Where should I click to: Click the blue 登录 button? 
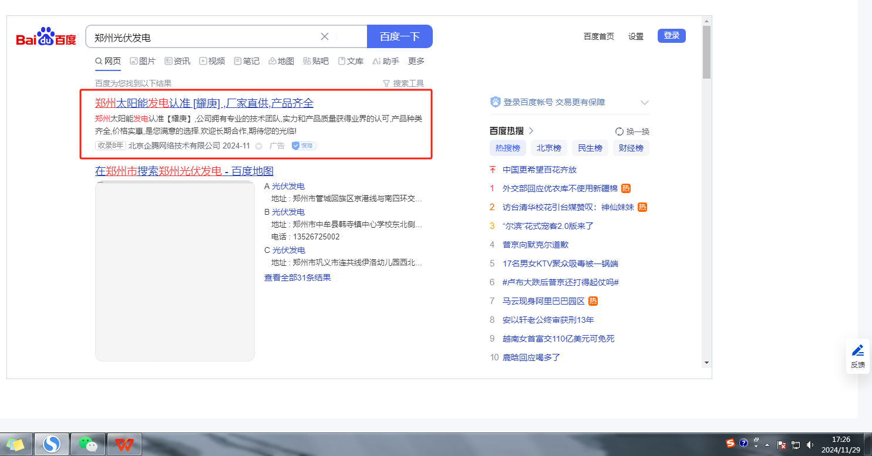pyautogui.click(x=671, y=36)
